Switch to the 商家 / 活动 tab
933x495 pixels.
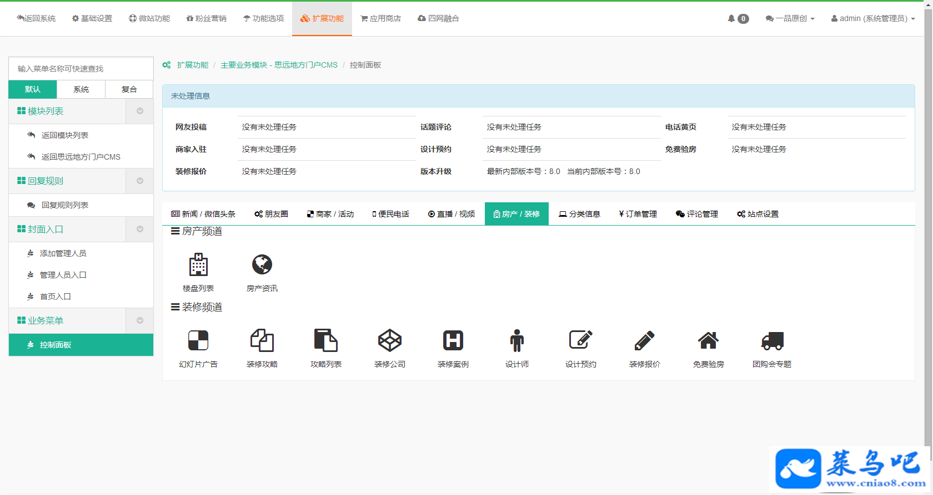(x=330, y=214)
